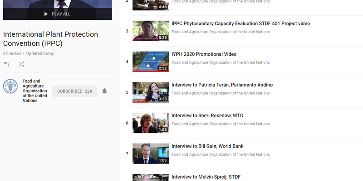The width and height of the screenshot is (363, 181).
Task: Open Food and Agriculture Organization channel name in sidebar
Action: [x=35, y=91]
